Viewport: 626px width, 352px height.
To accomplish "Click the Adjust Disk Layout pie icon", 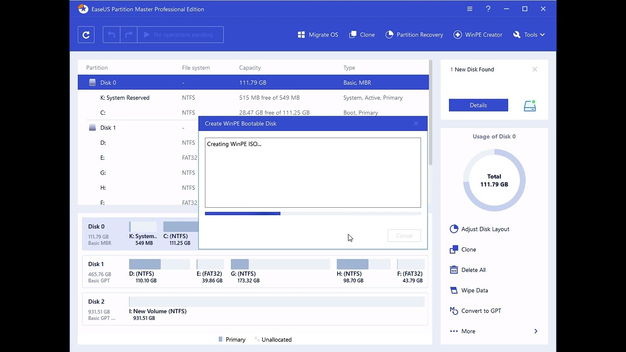I will coord(454,229).
